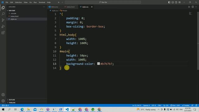Click style.css in the breadcrumb
The height and width of the screenshot is (112, 199).
coord(55,11)
